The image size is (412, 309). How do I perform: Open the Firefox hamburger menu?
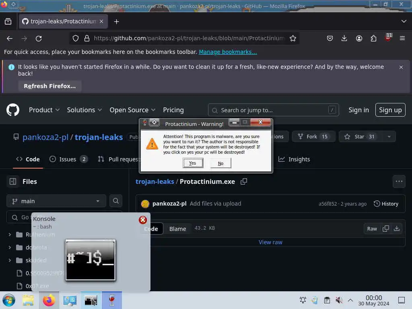point(402,38)
